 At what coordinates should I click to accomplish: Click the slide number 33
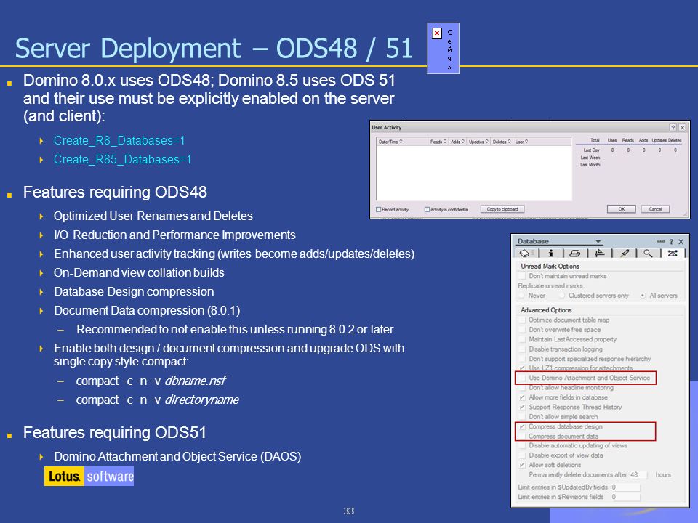click(x=349, y=511)
